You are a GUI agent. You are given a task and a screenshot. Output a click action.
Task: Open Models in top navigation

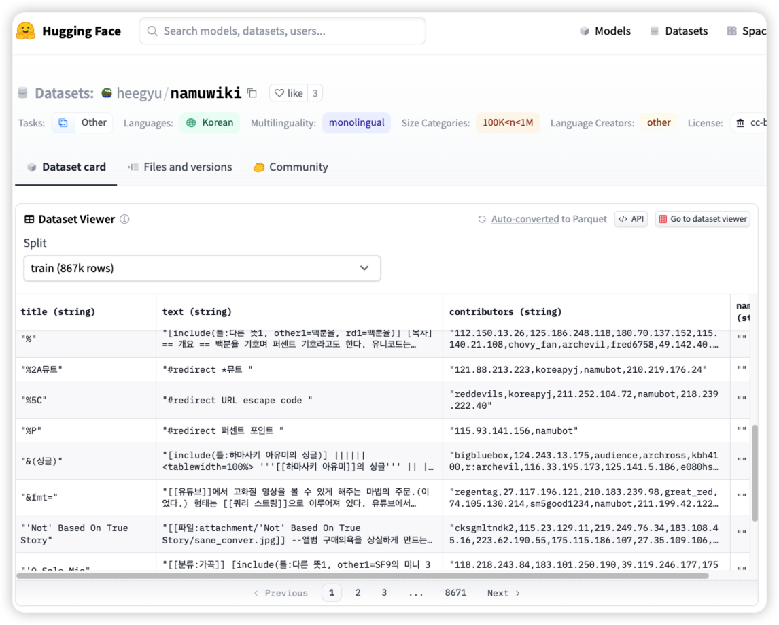click(x=605, y=31)
